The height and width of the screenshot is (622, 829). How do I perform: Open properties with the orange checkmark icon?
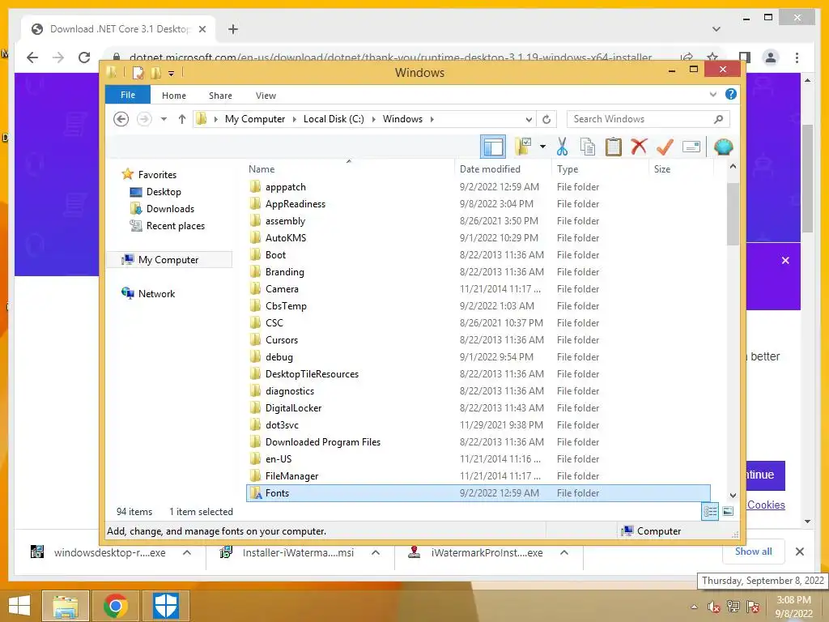point(665,147)
